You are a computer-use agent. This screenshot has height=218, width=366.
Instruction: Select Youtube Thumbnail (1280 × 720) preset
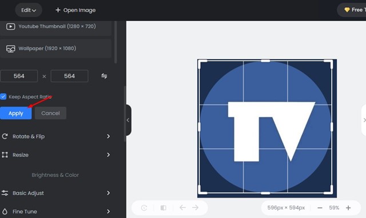(x=55, y=27)
